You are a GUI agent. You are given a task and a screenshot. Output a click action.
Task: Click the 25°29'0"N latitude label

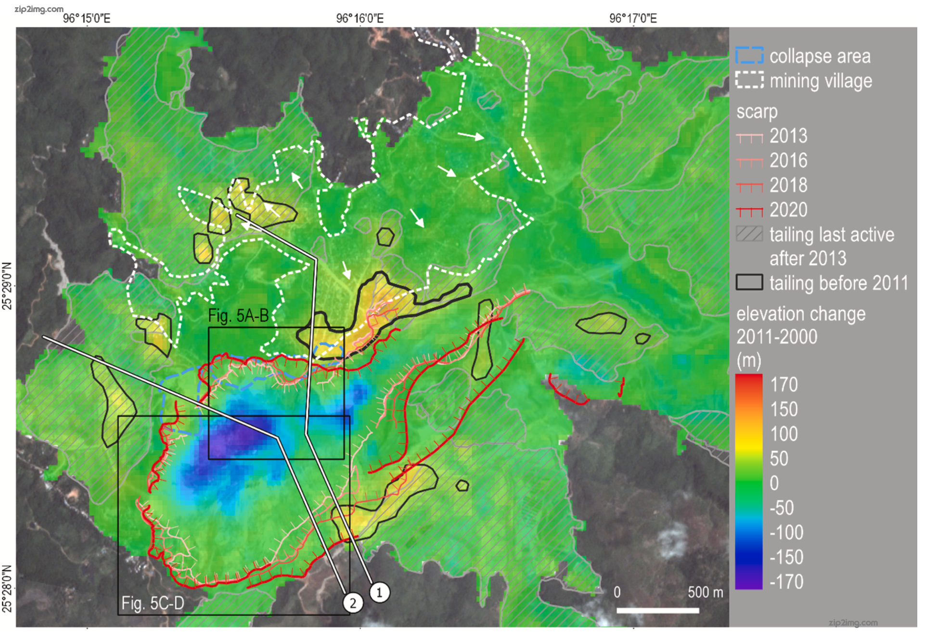[7, 286]
